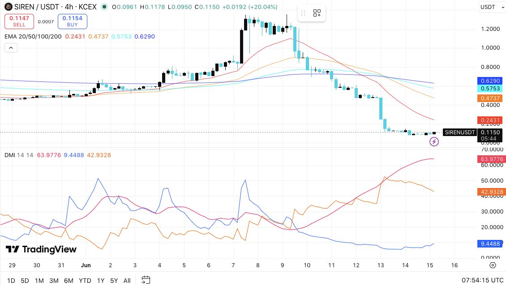Screen dimensions: 506x286
Task: Click the L0.0950 low value
Action: point(180,7)
